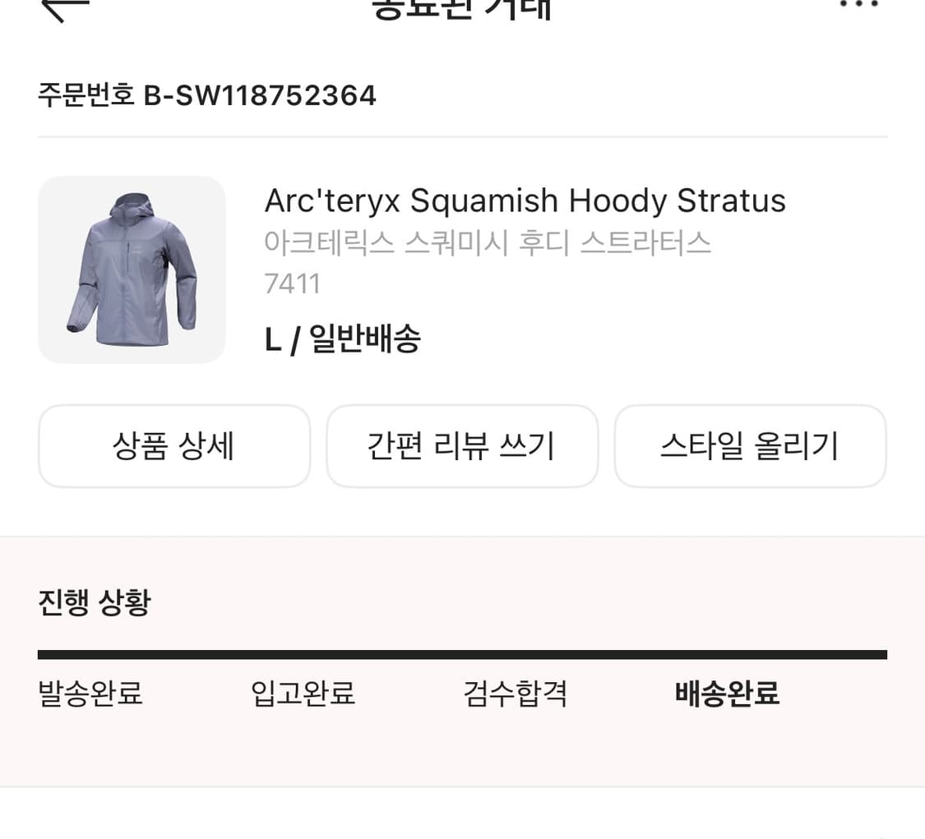The image size is (925, 839).
Task: Select the order number B-SW118752364
Action: tap(260, 95)
